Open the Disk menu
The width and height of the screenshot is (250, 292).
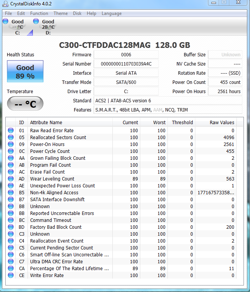77,13
